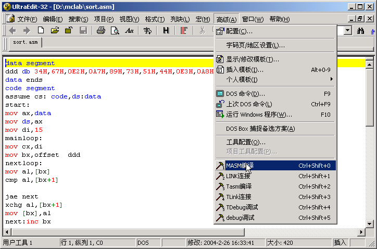Run TDebug调试 user tool
Viewport: 377px width, 249px height.
tap(275, 207)
